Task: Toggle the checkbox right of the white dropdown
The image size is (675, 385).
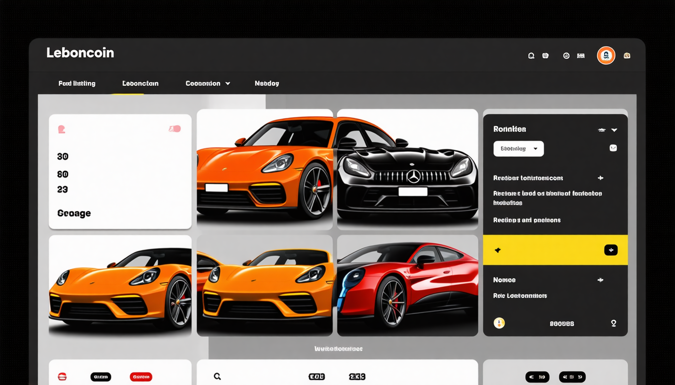Action: tap(613, 148)
